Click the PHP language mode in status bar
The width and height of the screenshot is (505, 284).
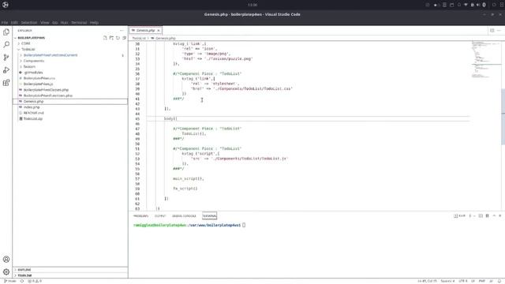tap(482, 281)
